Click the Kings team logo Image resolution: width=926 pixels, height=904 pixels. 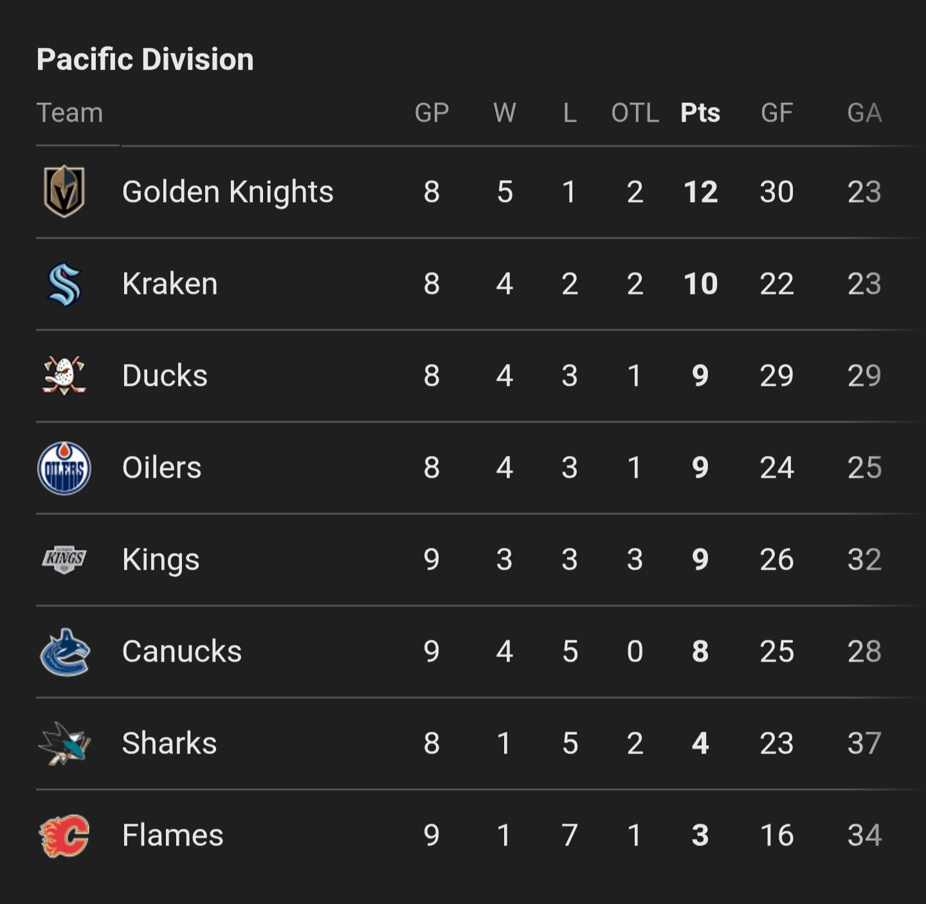click(x=64, y=559)
